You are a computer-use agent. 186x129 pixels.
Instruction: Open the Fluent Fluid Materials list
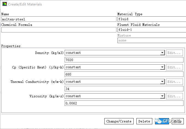pos(151,30)
